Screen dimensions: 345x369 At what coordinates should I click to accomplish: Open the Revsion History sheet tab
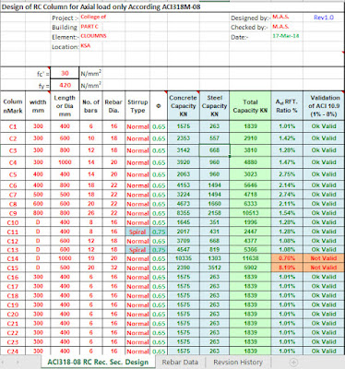pos(238,362)
